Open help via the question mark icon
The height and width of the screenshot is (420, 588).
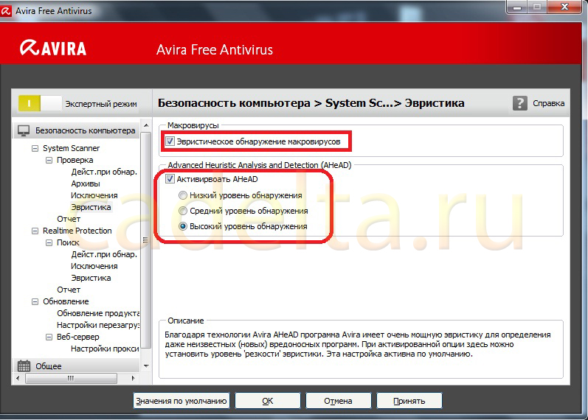coord(519,103)
